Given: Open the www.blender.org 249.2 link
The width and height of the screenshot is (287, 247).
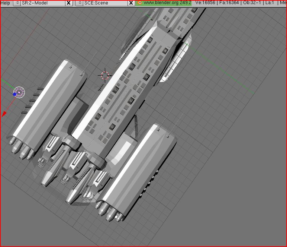Looking at the screenshot, I should click(167, 3).
